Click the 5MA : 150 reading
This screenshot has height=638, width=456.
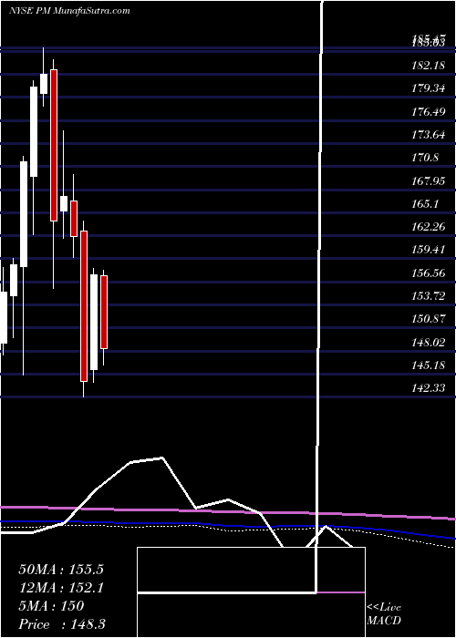[x=51, y=606]
